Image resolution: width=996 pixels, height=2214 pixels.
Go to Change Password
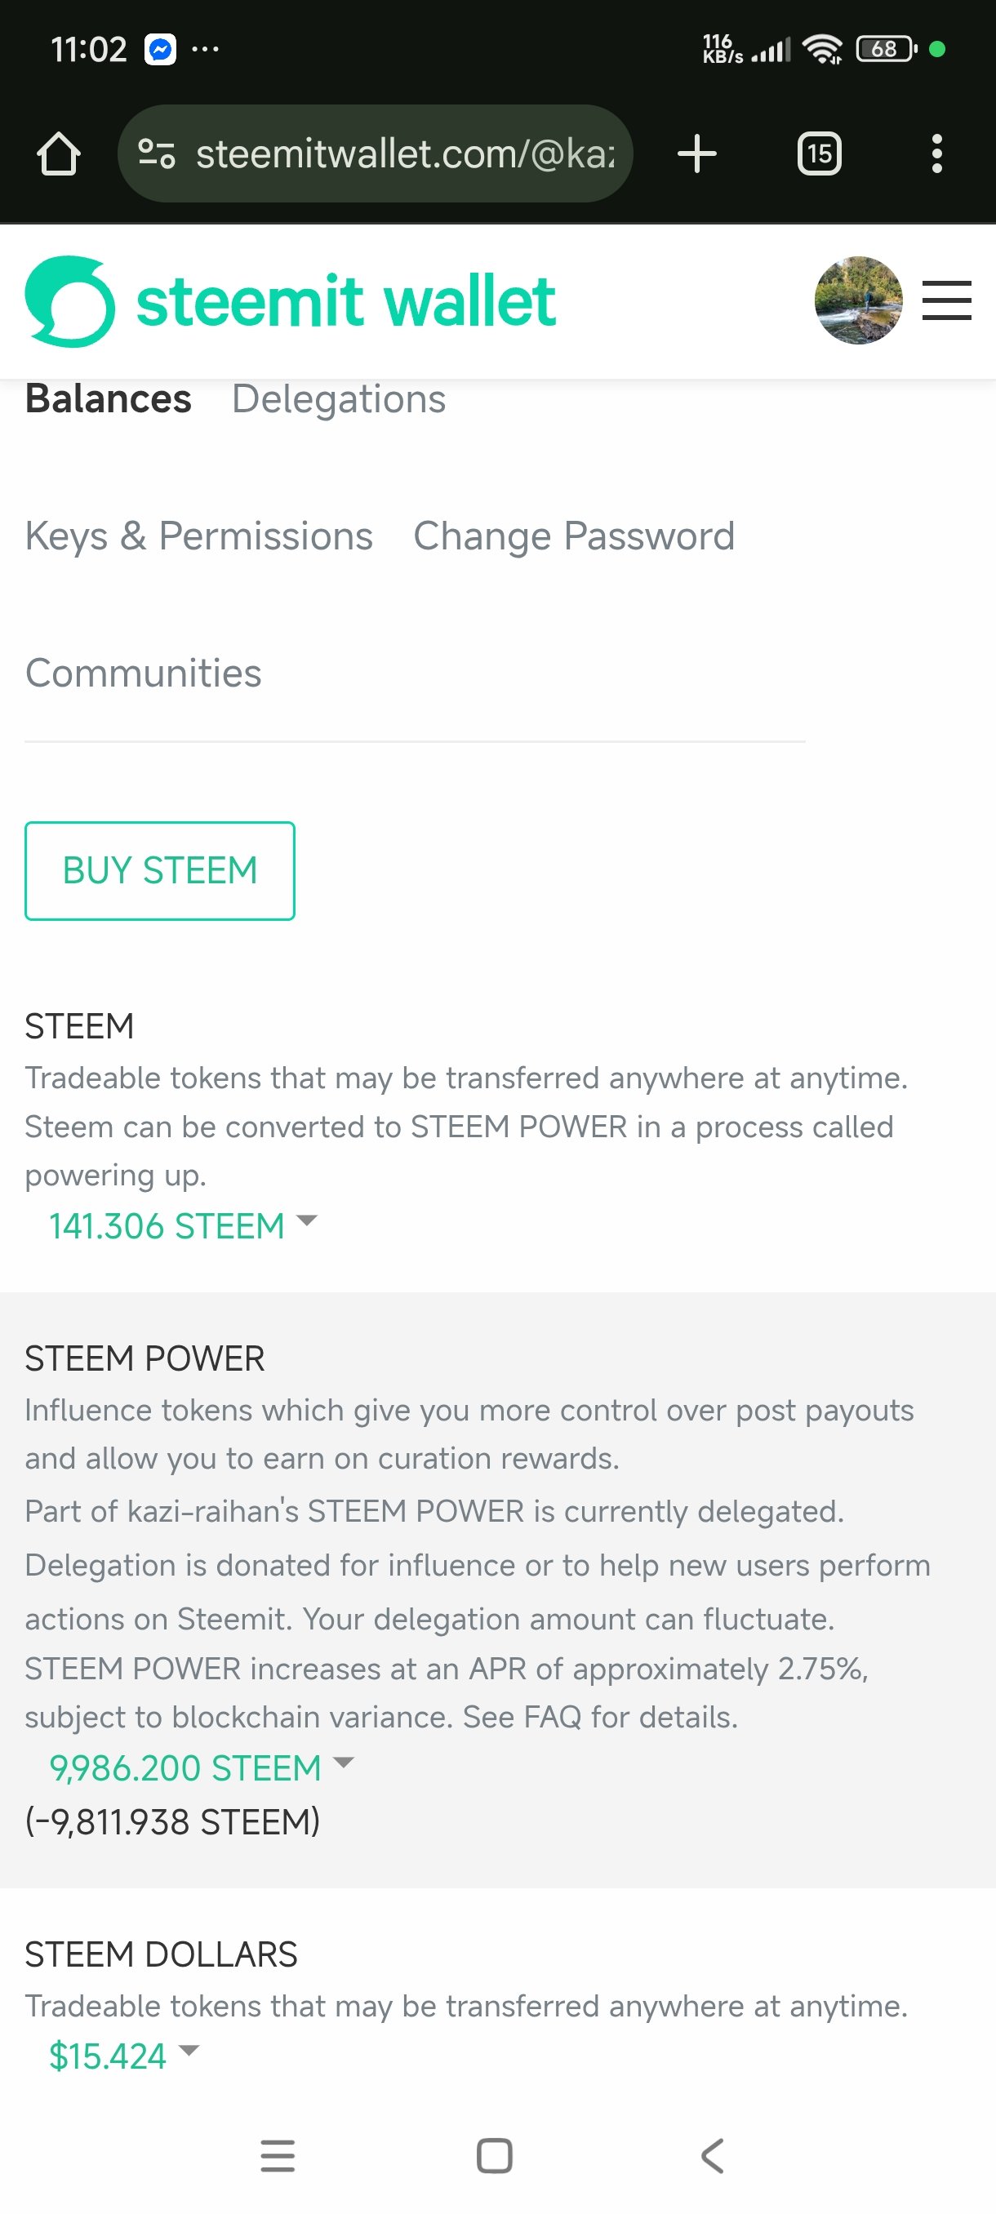point(574,536)
